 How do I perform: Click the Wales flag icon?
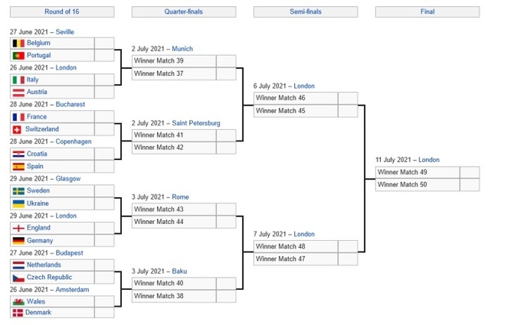click(19, 301)
